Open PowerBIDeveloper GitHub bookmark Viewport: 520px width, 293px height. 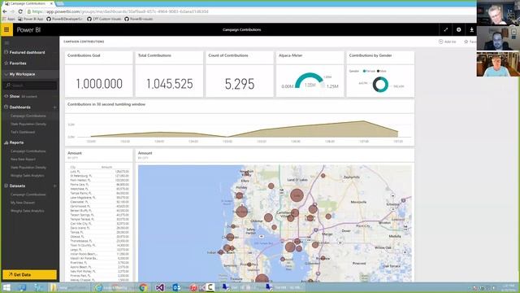click(65, 19)
